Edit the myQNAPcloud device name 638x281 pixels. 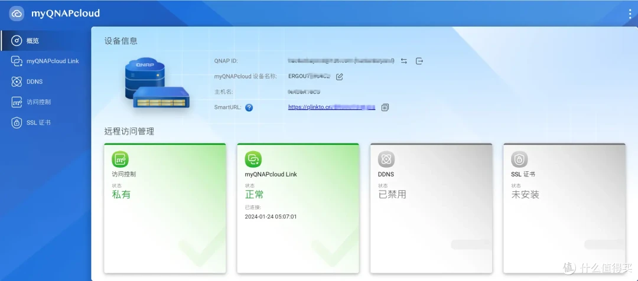(339, 77)
